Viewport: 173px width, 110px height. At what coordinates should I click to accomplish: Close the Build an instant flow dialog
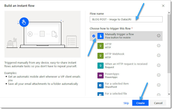tap(163, 6)
